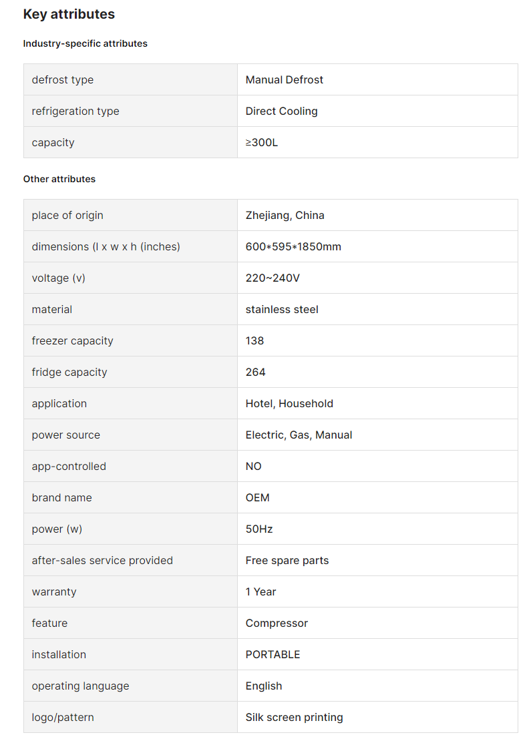Click the ≥300L capacity value
The image size is (531, 739).
tap(262, 142)
